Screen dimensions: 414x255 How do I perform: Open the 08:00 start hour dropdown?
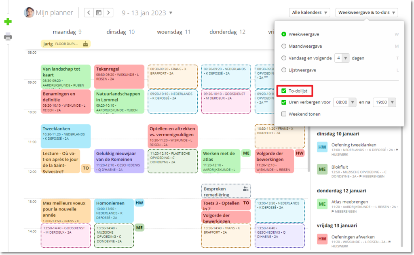(345, 103)
